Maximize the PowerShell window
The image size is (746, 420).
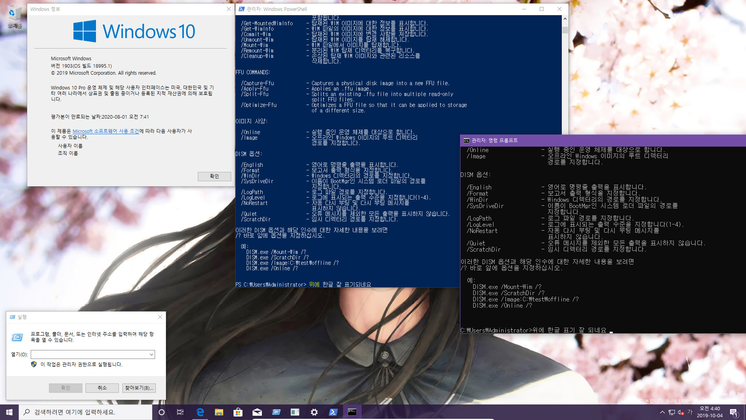542,9
